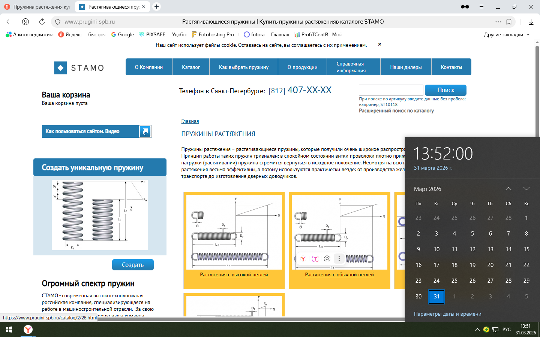Open the PIXSAFE bookmark
Viewport: 540px width, 337px height.
pos(162,34)
